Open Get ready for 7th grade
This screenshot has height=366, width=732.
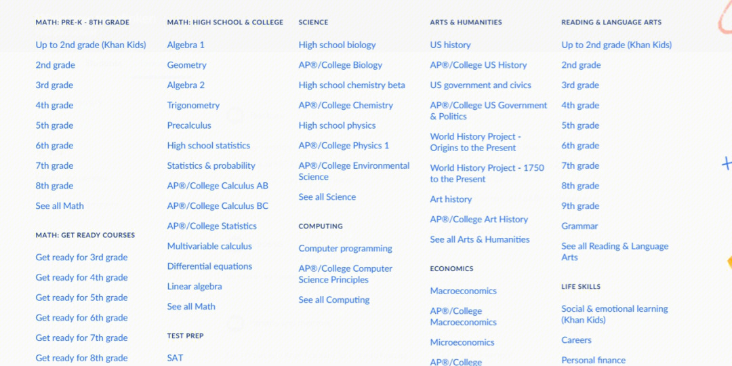(81, 338)
